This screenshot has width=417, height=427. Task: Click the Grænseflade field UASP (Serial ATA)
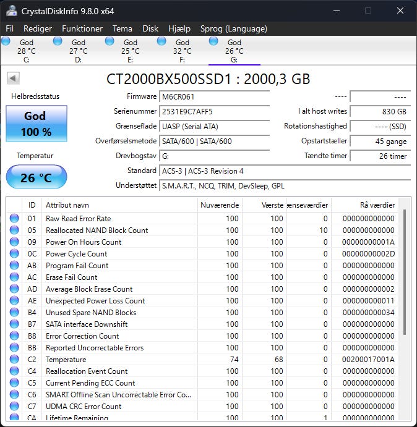[x=214, y=126]
